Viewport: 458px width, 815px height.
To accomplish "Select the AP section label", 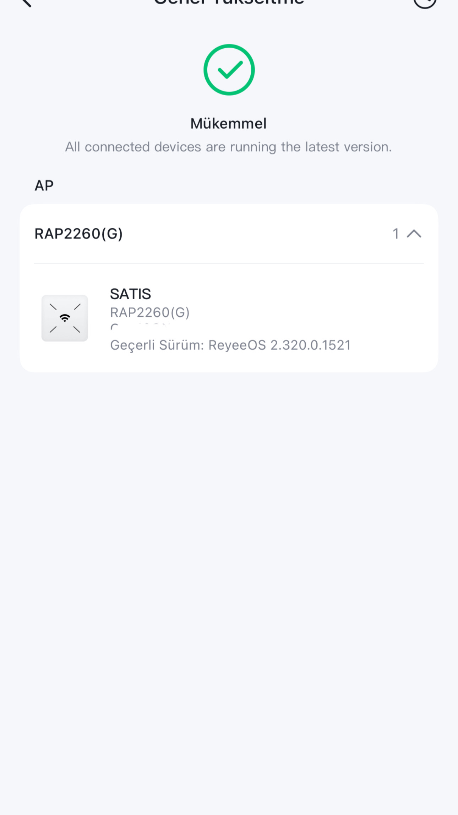I will tap(44, 186).
